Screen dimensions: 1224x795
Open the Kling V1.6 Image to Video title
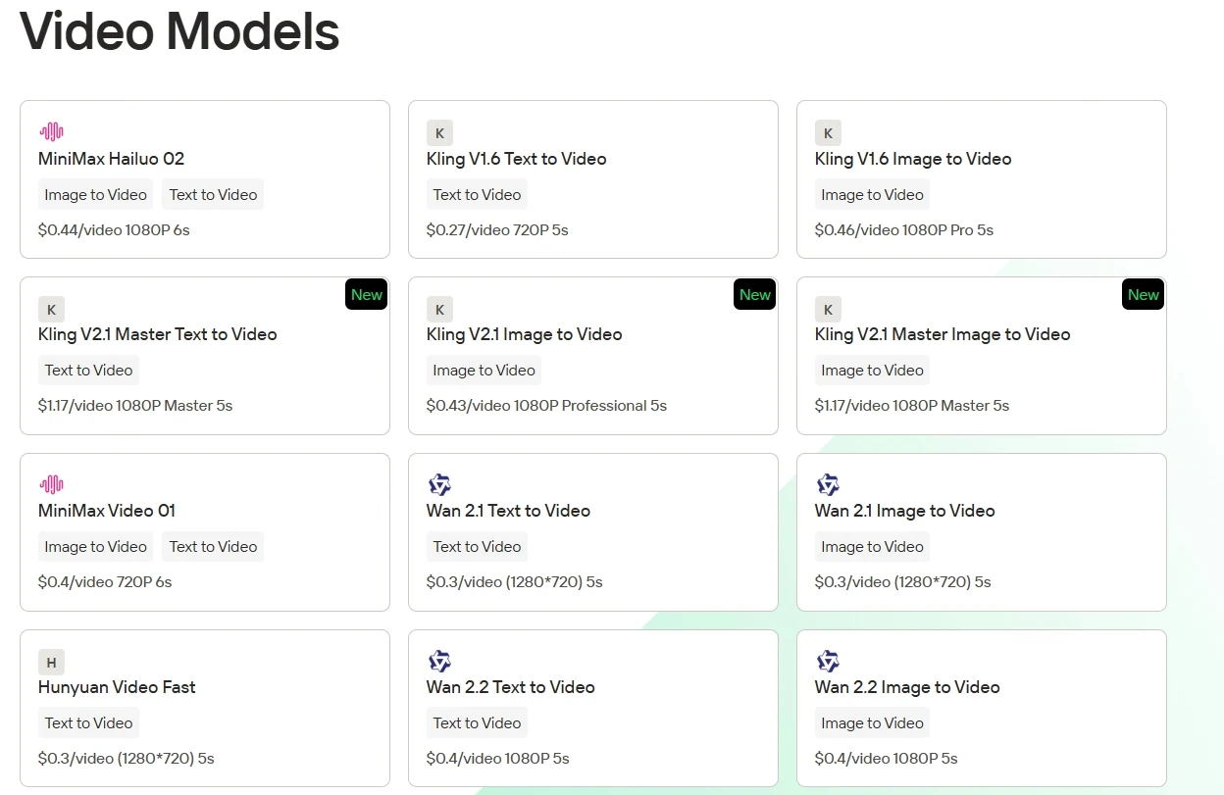[912, 159]
